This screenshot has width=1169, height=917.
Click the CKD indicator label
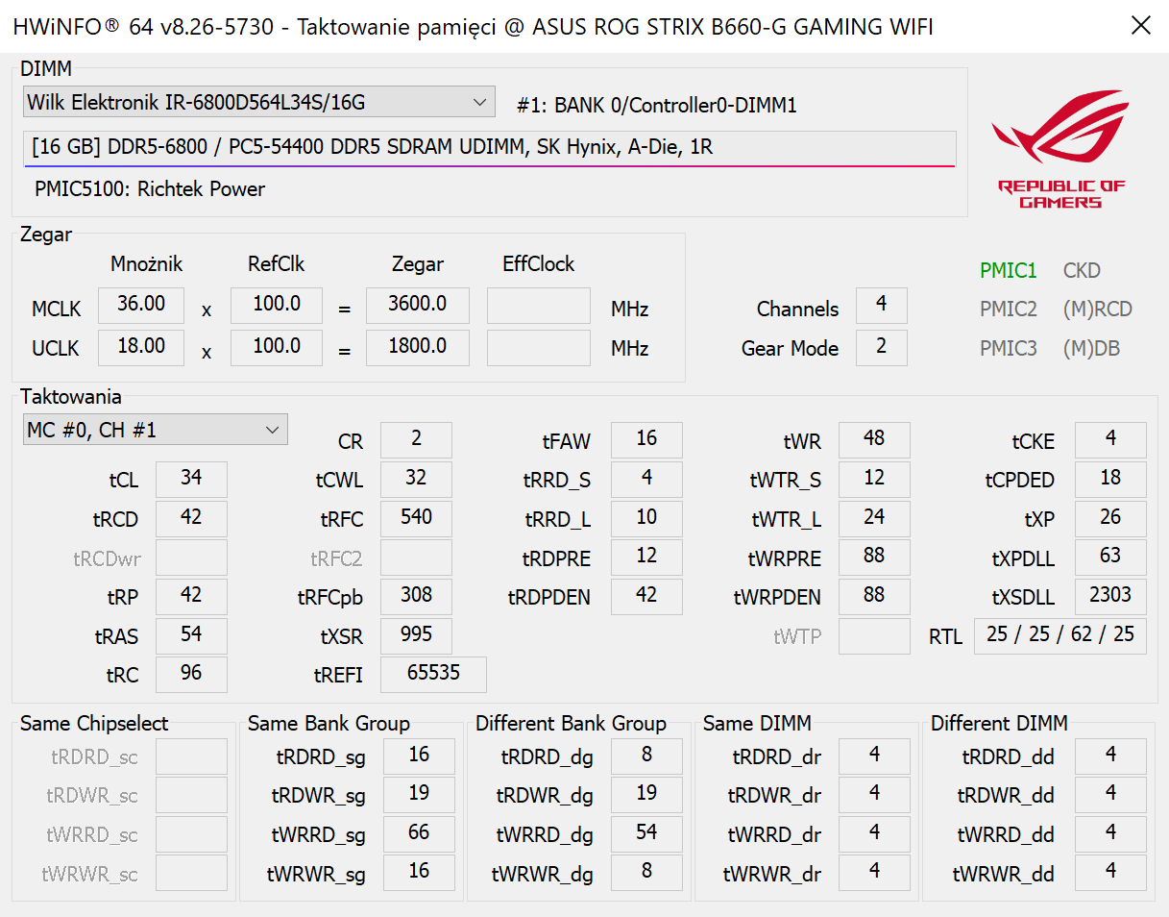[x=1082, y=271]
